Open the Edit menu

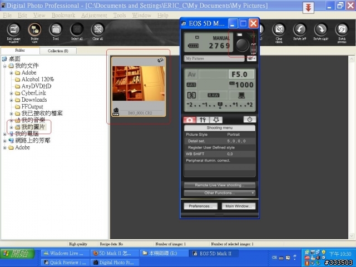coord(22,15)
